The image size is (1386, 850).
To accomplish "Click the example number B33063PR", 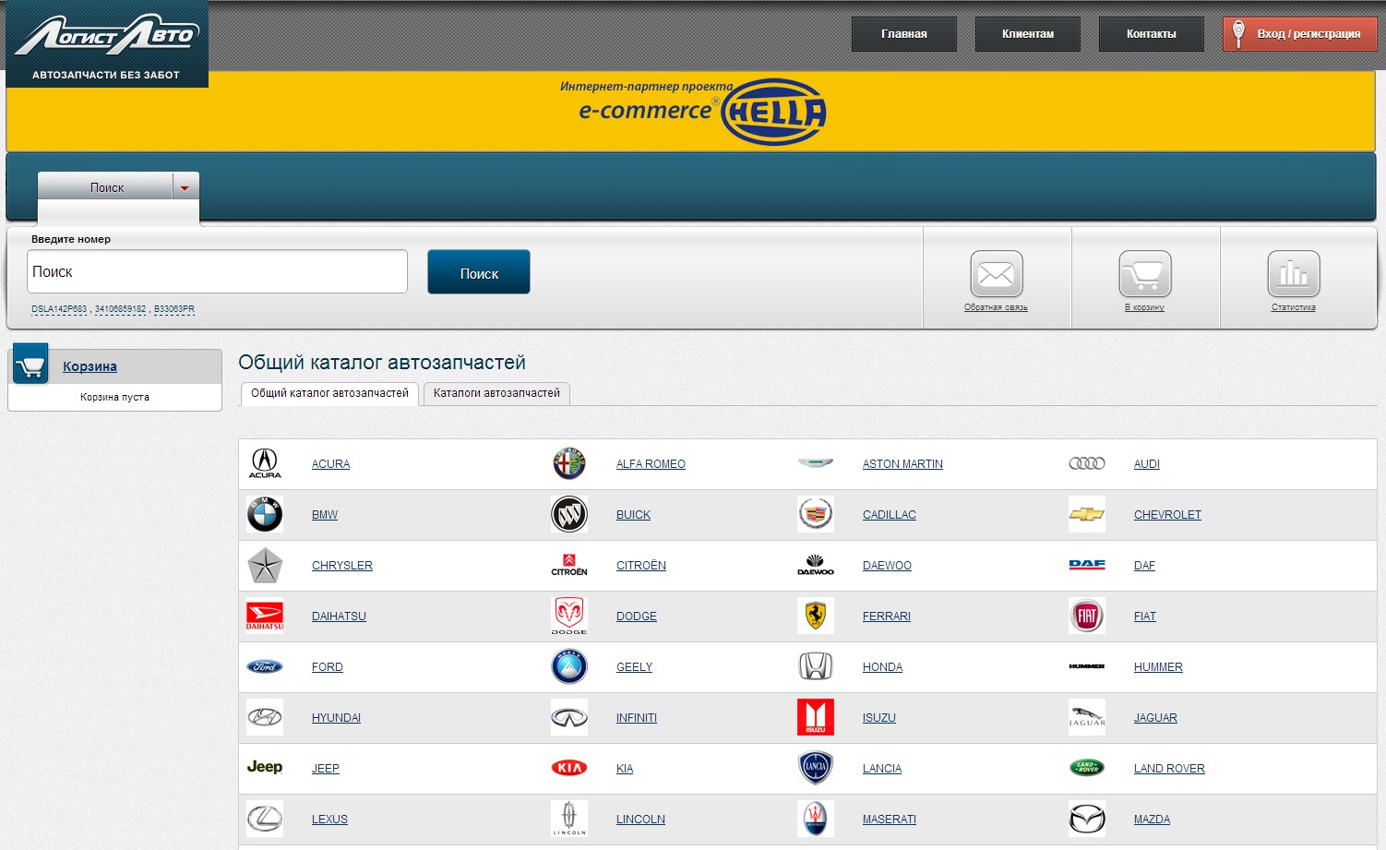I will pyautogui.click(x=174, y=309).
